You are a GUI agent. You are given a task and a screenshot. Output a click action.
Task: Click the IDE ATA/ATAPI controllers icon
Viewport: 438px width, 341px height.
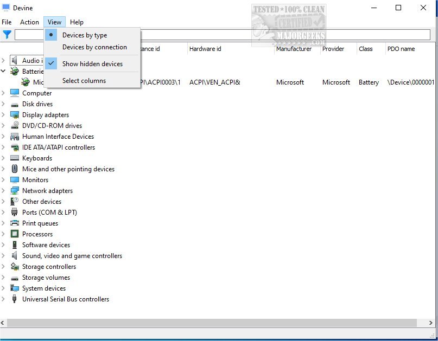tap(15, 147)
